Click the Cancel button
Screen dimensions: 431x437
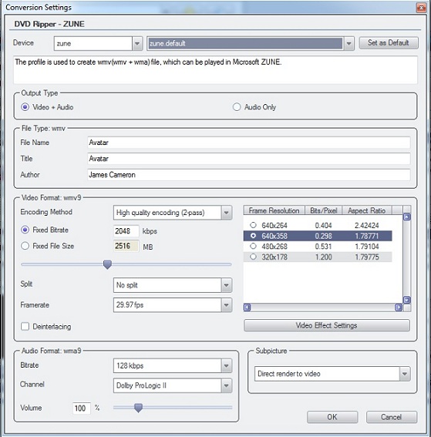coord(392,417)
